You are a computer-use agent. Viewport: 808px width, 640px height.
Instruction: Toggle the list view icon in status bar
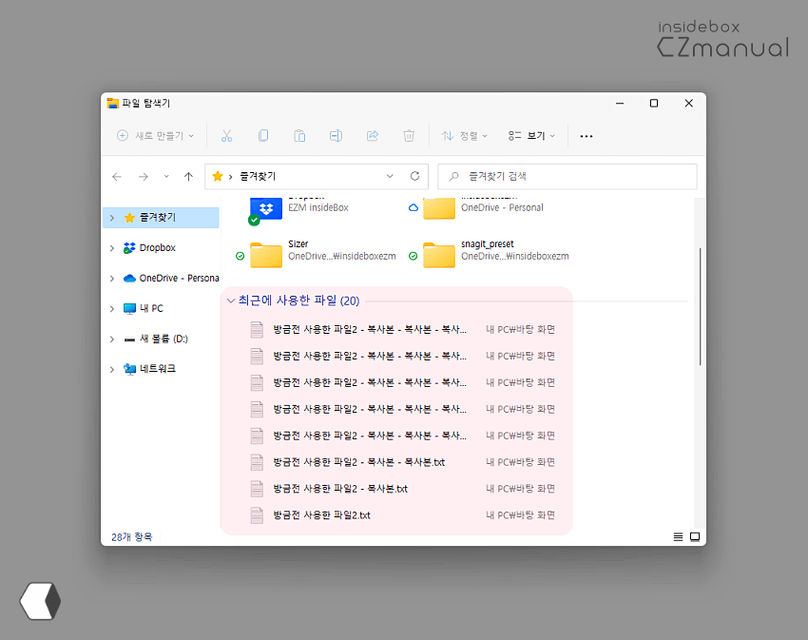click(678, 536)
